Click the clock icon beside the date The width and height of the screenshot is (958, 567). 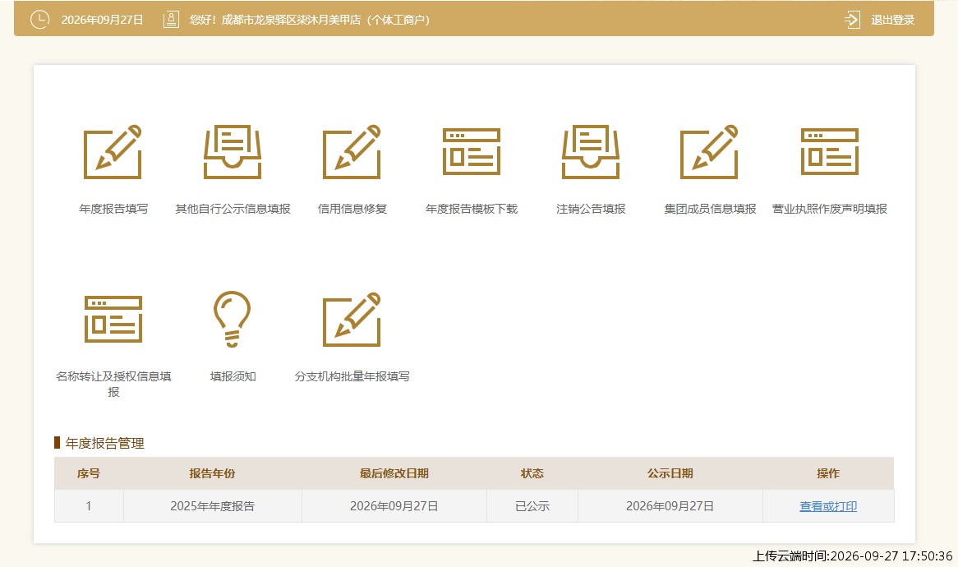coord(39,20)
